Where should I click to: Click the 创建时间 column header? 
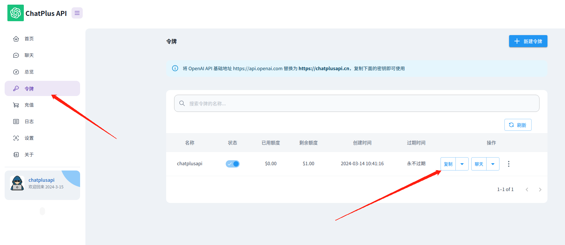(362, 143)
